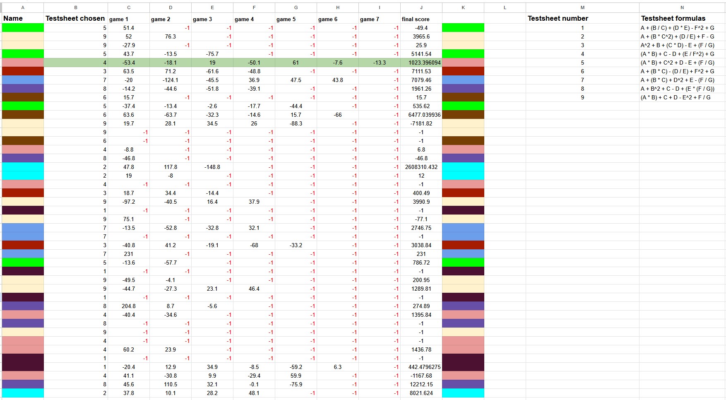Select column K header
Screen dimensions: 726x400
(463, 7)
